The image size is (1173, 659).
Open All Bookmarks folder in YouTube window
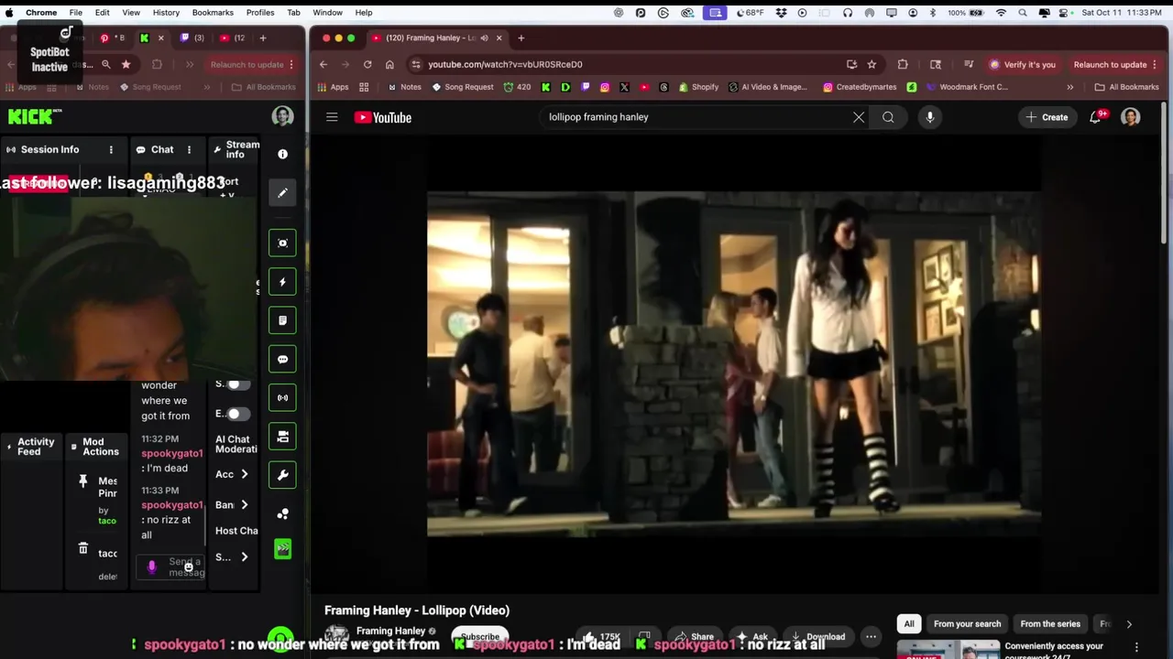(1126, 87)
